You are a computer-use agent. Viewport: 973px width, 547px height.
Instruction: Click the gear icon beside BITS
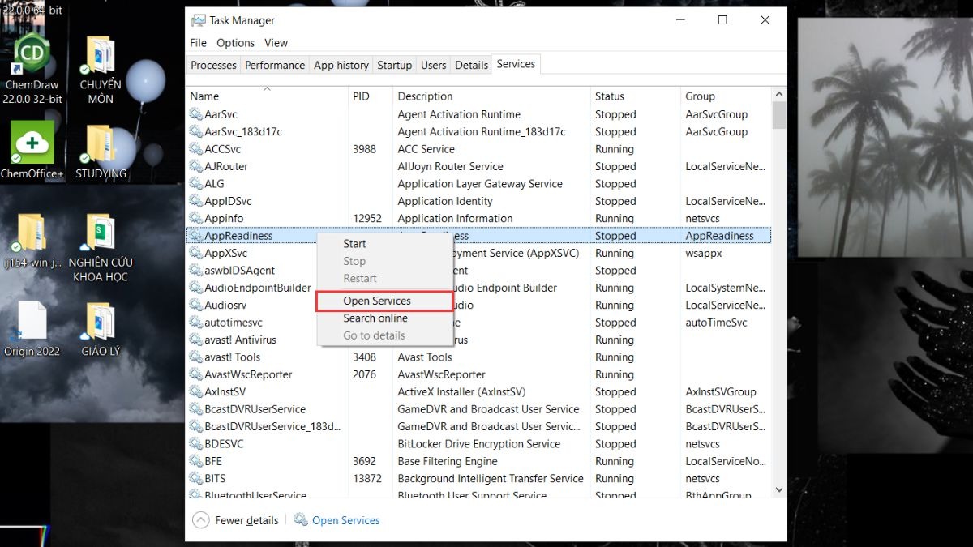coord(195,479)
